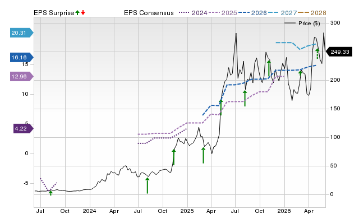The image size is (359, 214).
Task: Select the 2026 consensus legend entry
Action: (x=252, y=13)
